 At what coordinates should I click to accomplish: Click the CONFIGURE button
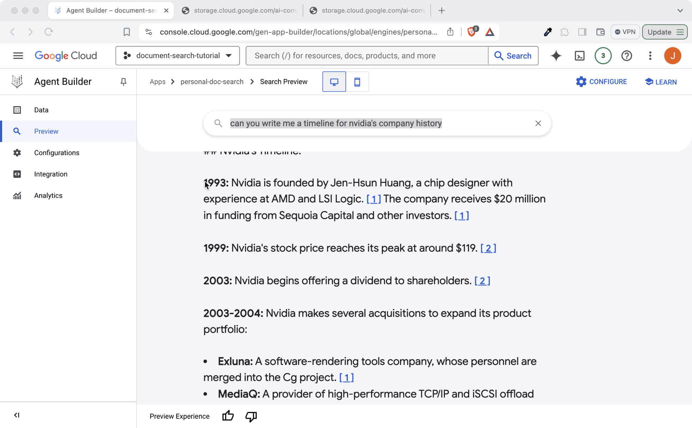click(601, 82)
